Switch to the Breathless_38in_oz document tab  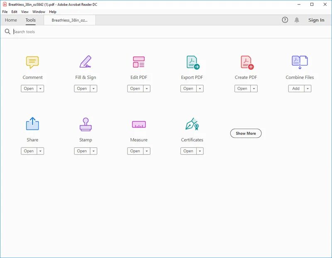coord(70,20)
